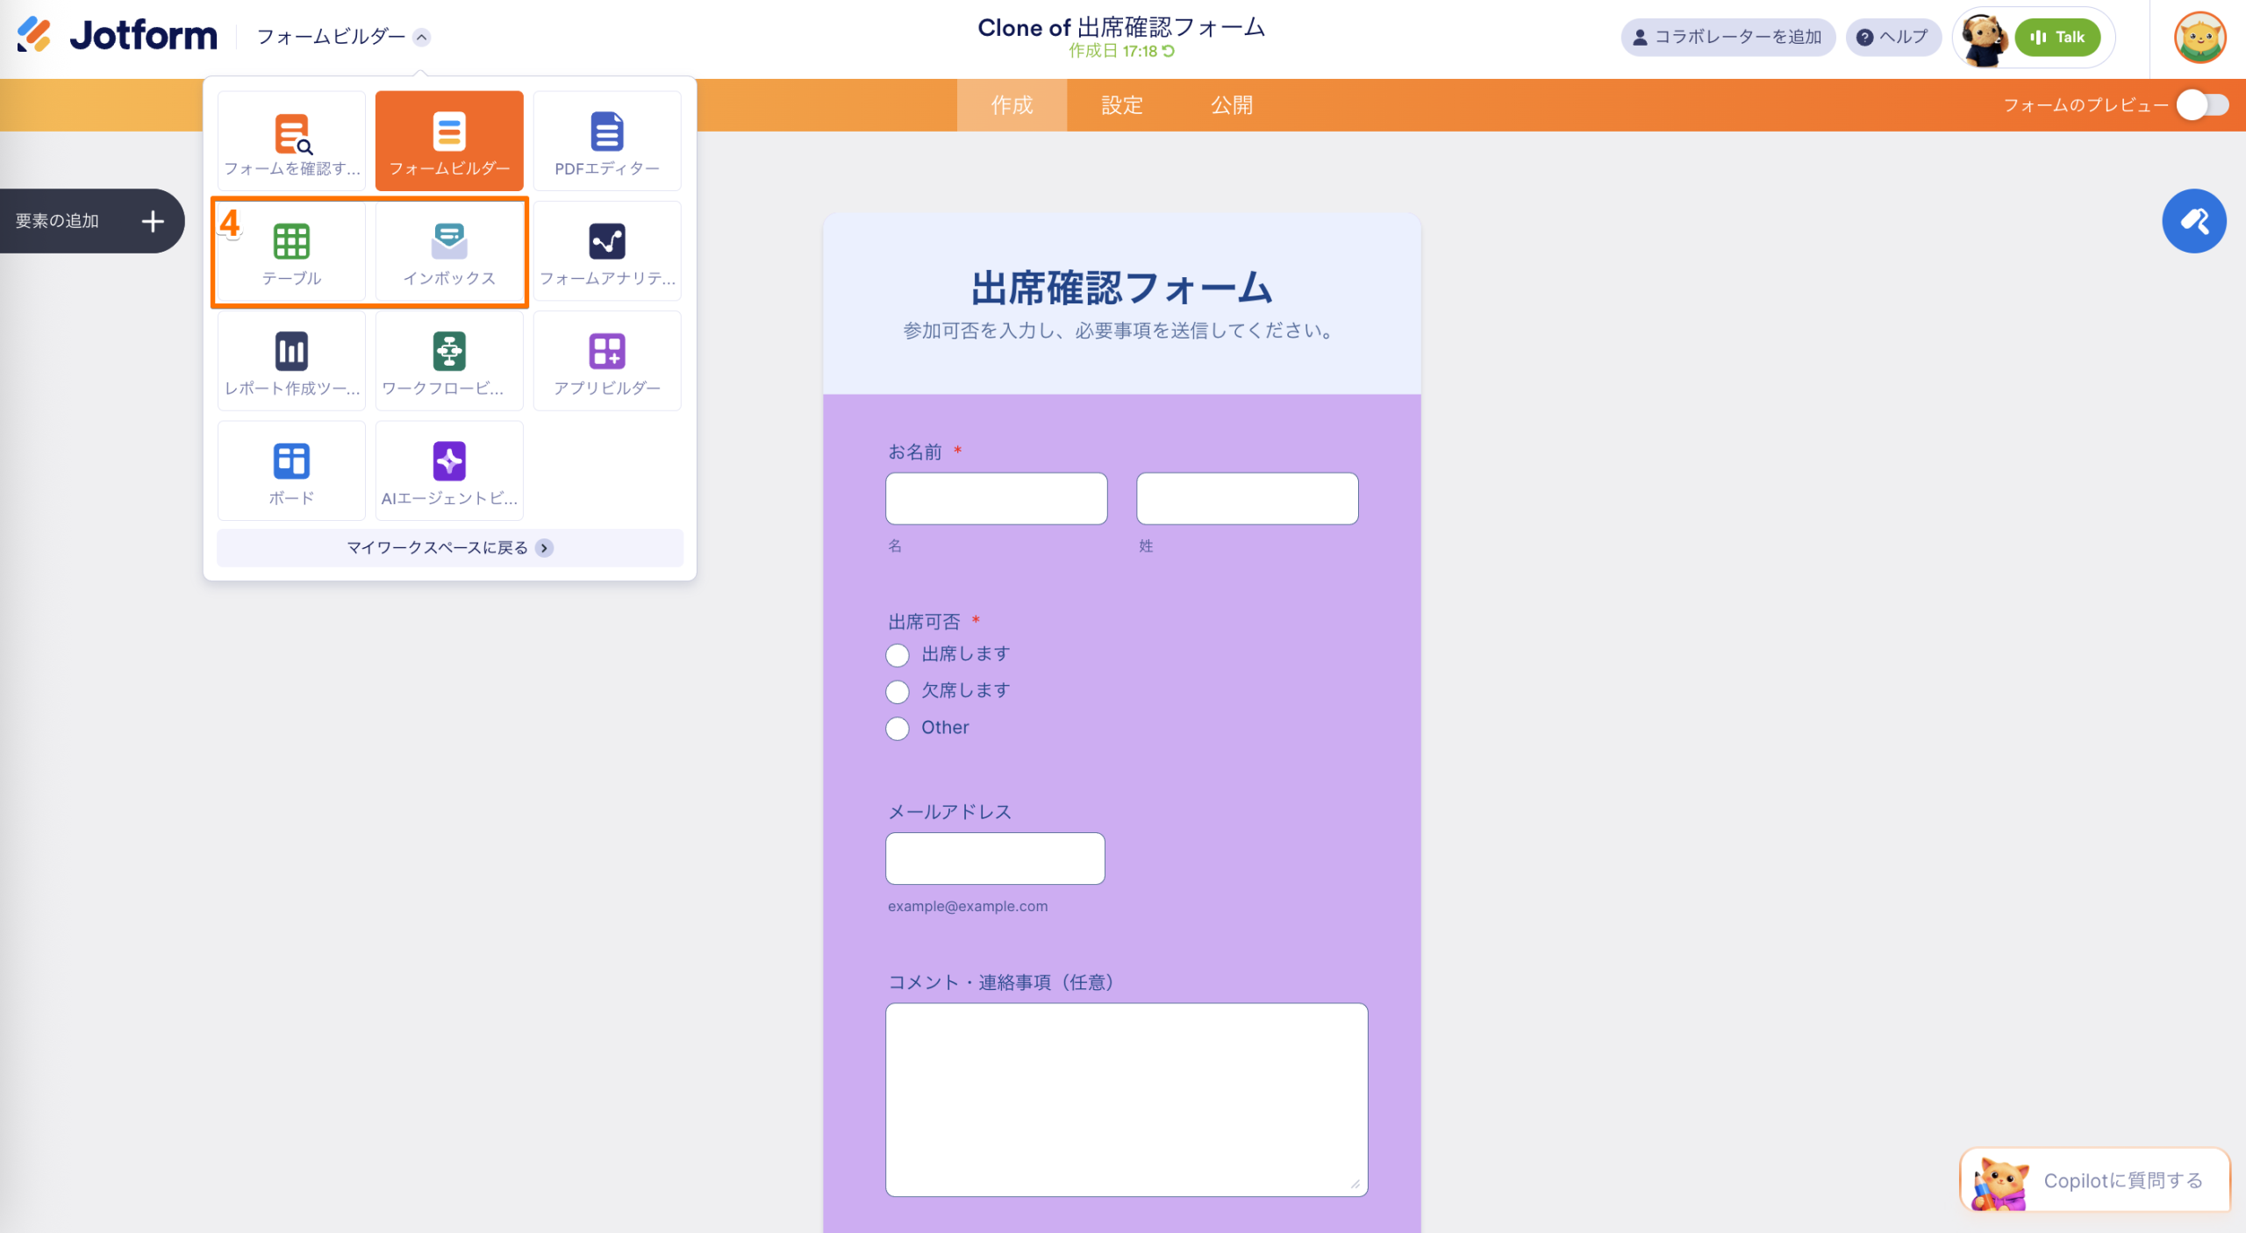This screenshot has height=1233, width=2246.
Task: Click the revision history icon beside 作成日
Action: pos(1169,52)
